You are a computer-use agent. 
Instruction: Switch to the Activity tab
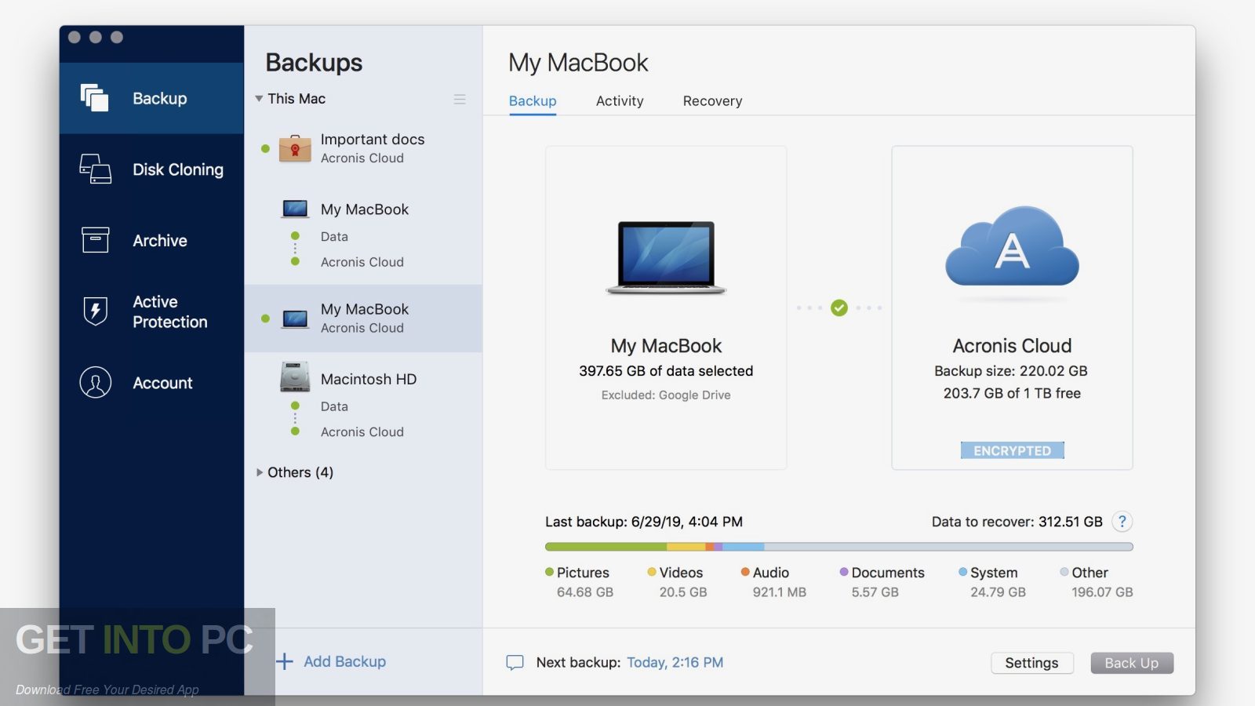[x=619, y=100]
